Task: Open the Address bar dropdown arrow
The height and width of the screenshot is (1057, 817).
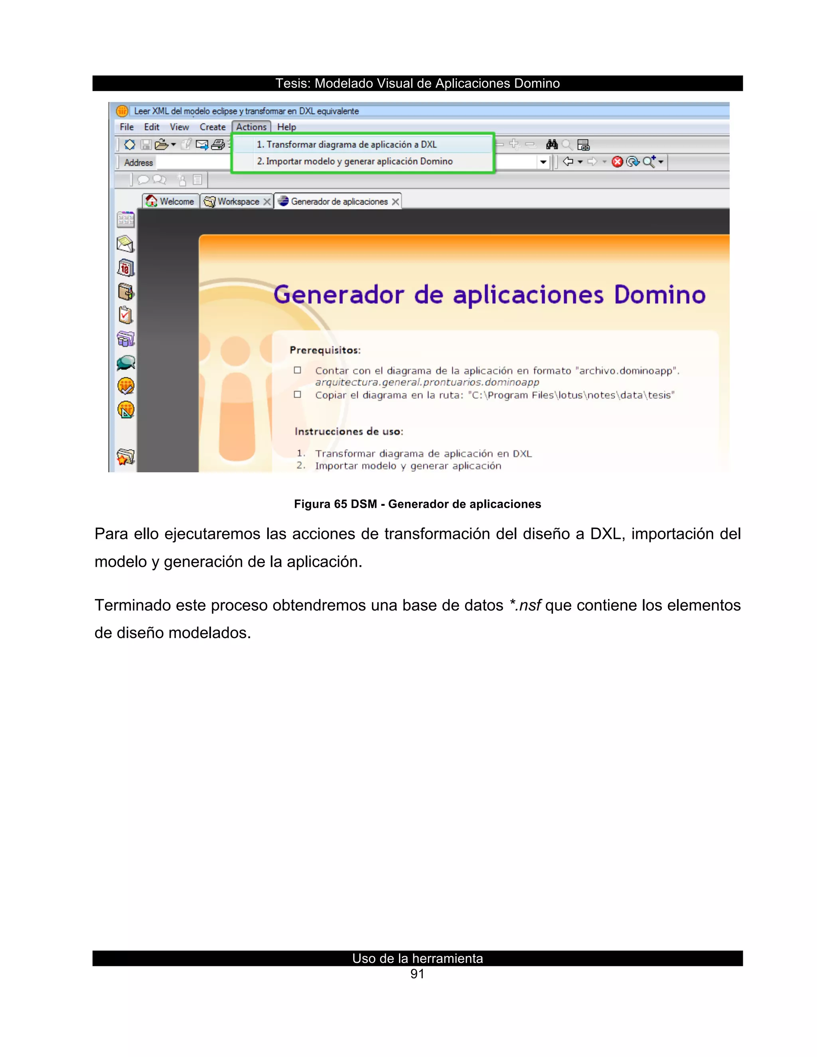Action: tap(543, 162)
